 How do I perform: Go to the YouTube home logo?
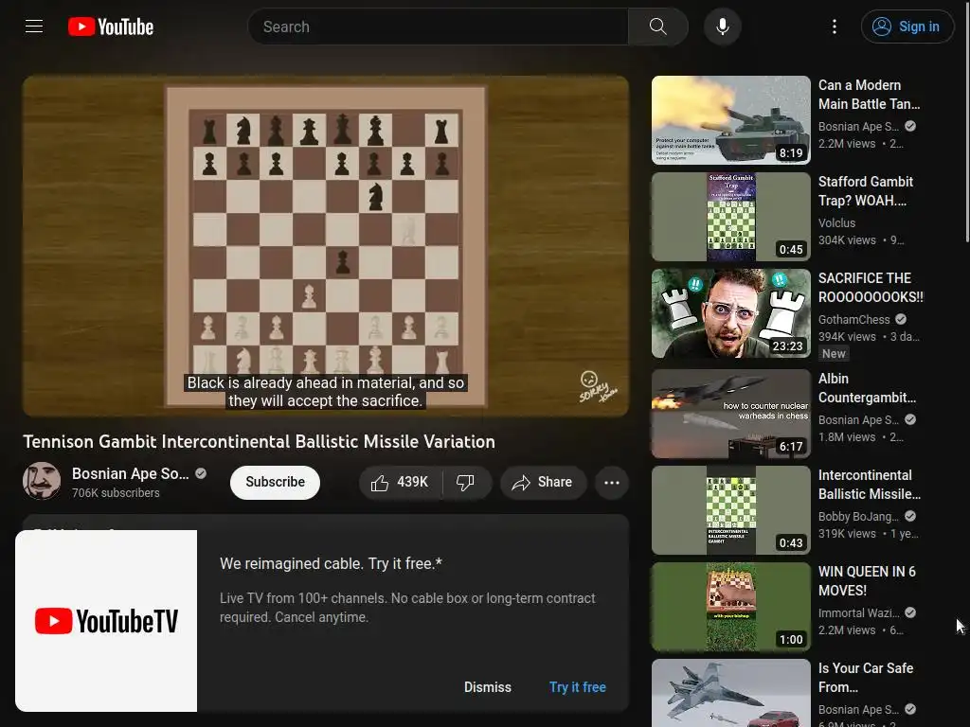click(x=111, y=27)
